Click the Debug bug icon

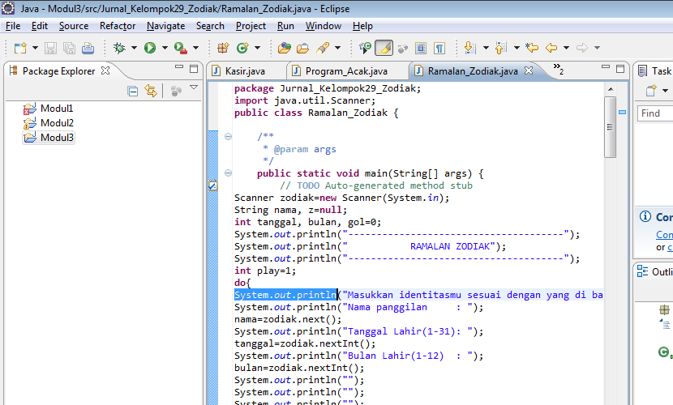click(119, 49)
